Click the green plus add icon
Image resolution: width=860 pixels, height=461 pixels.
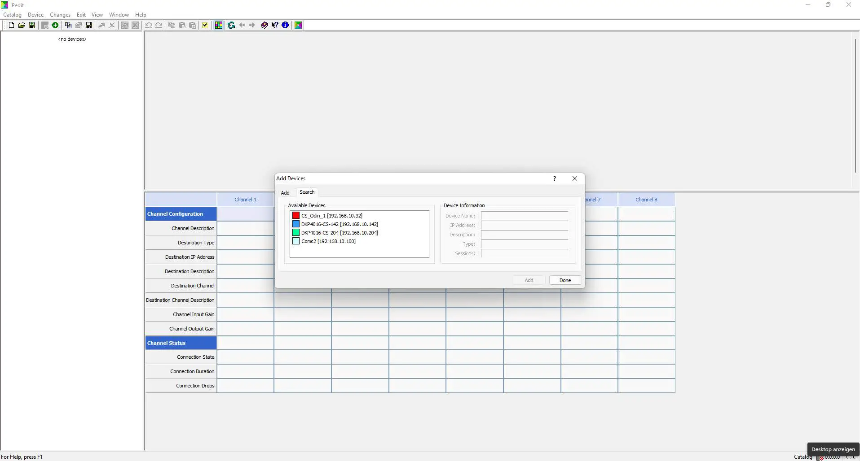55,25
